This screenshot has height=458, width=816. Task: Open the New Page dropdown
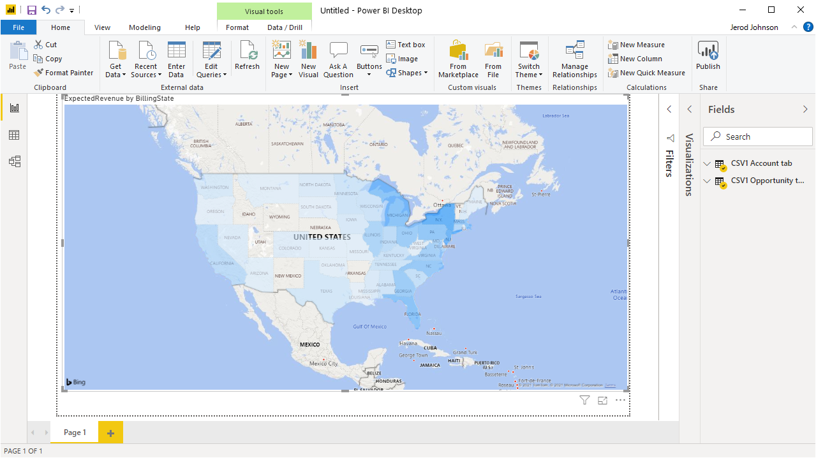tap(281, 59)
